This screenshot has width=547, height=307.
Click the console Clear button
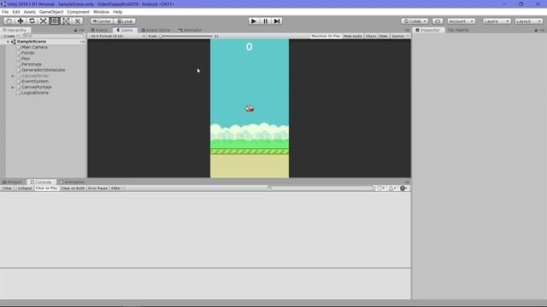8,188
